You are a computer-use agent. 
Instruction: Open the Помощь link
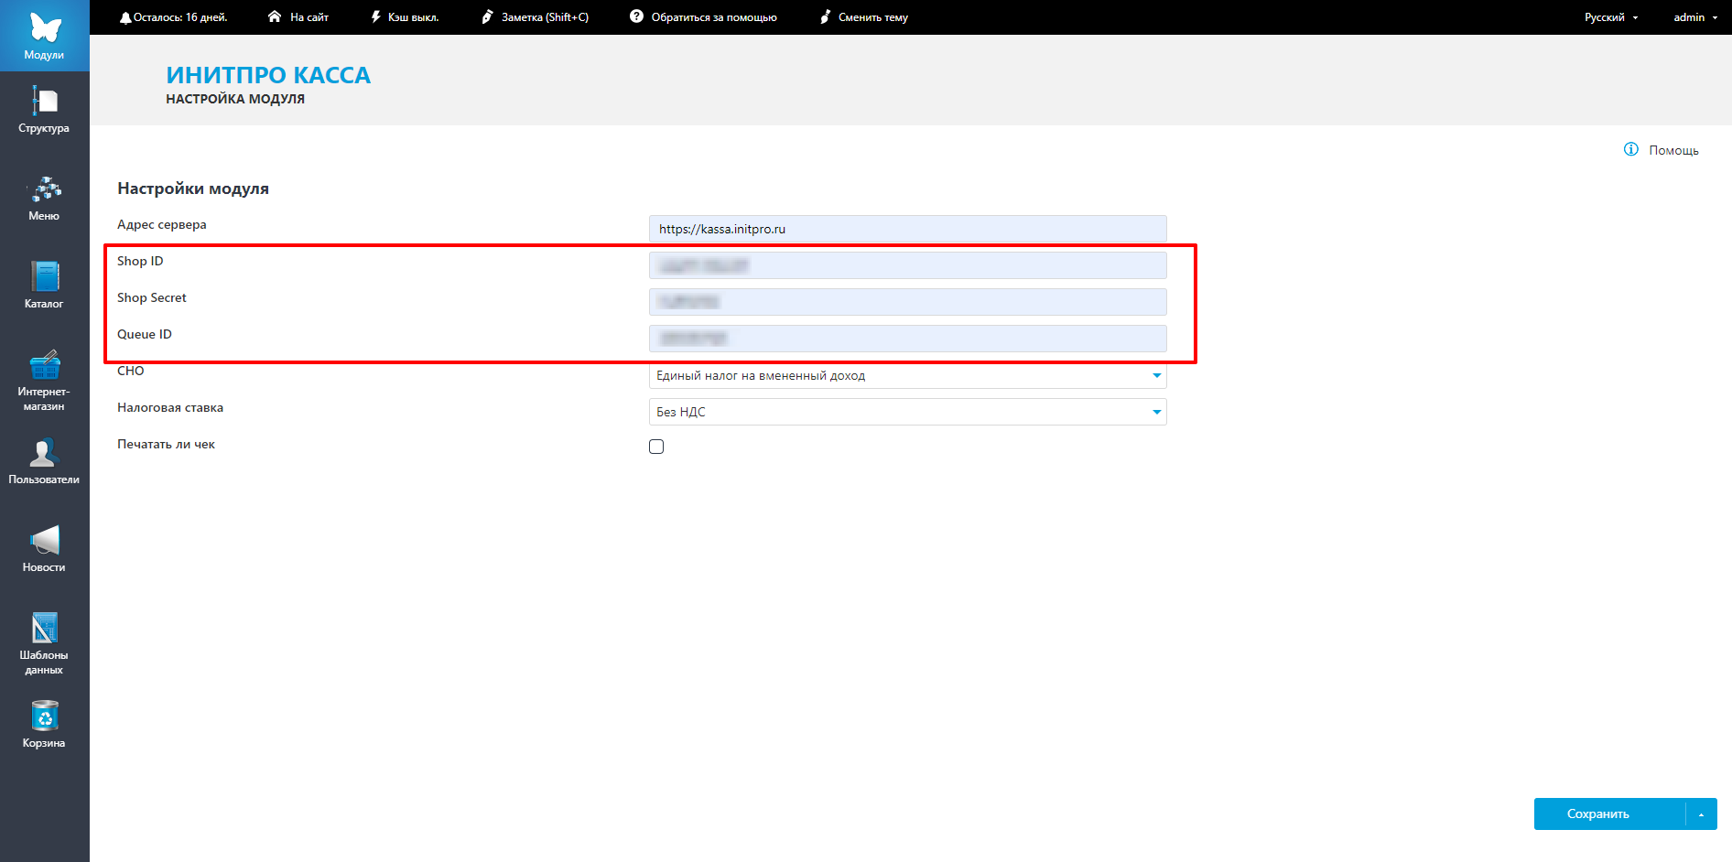coord(1673,150)
